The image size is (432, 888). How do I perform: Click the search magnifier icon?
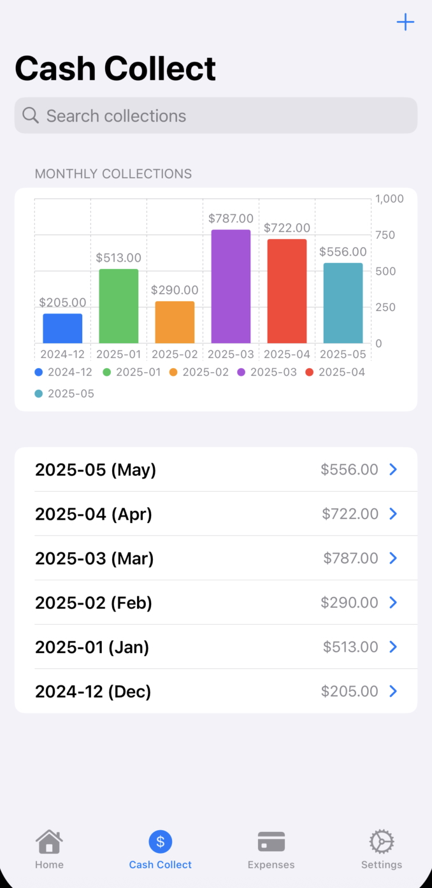pos(31,115)
